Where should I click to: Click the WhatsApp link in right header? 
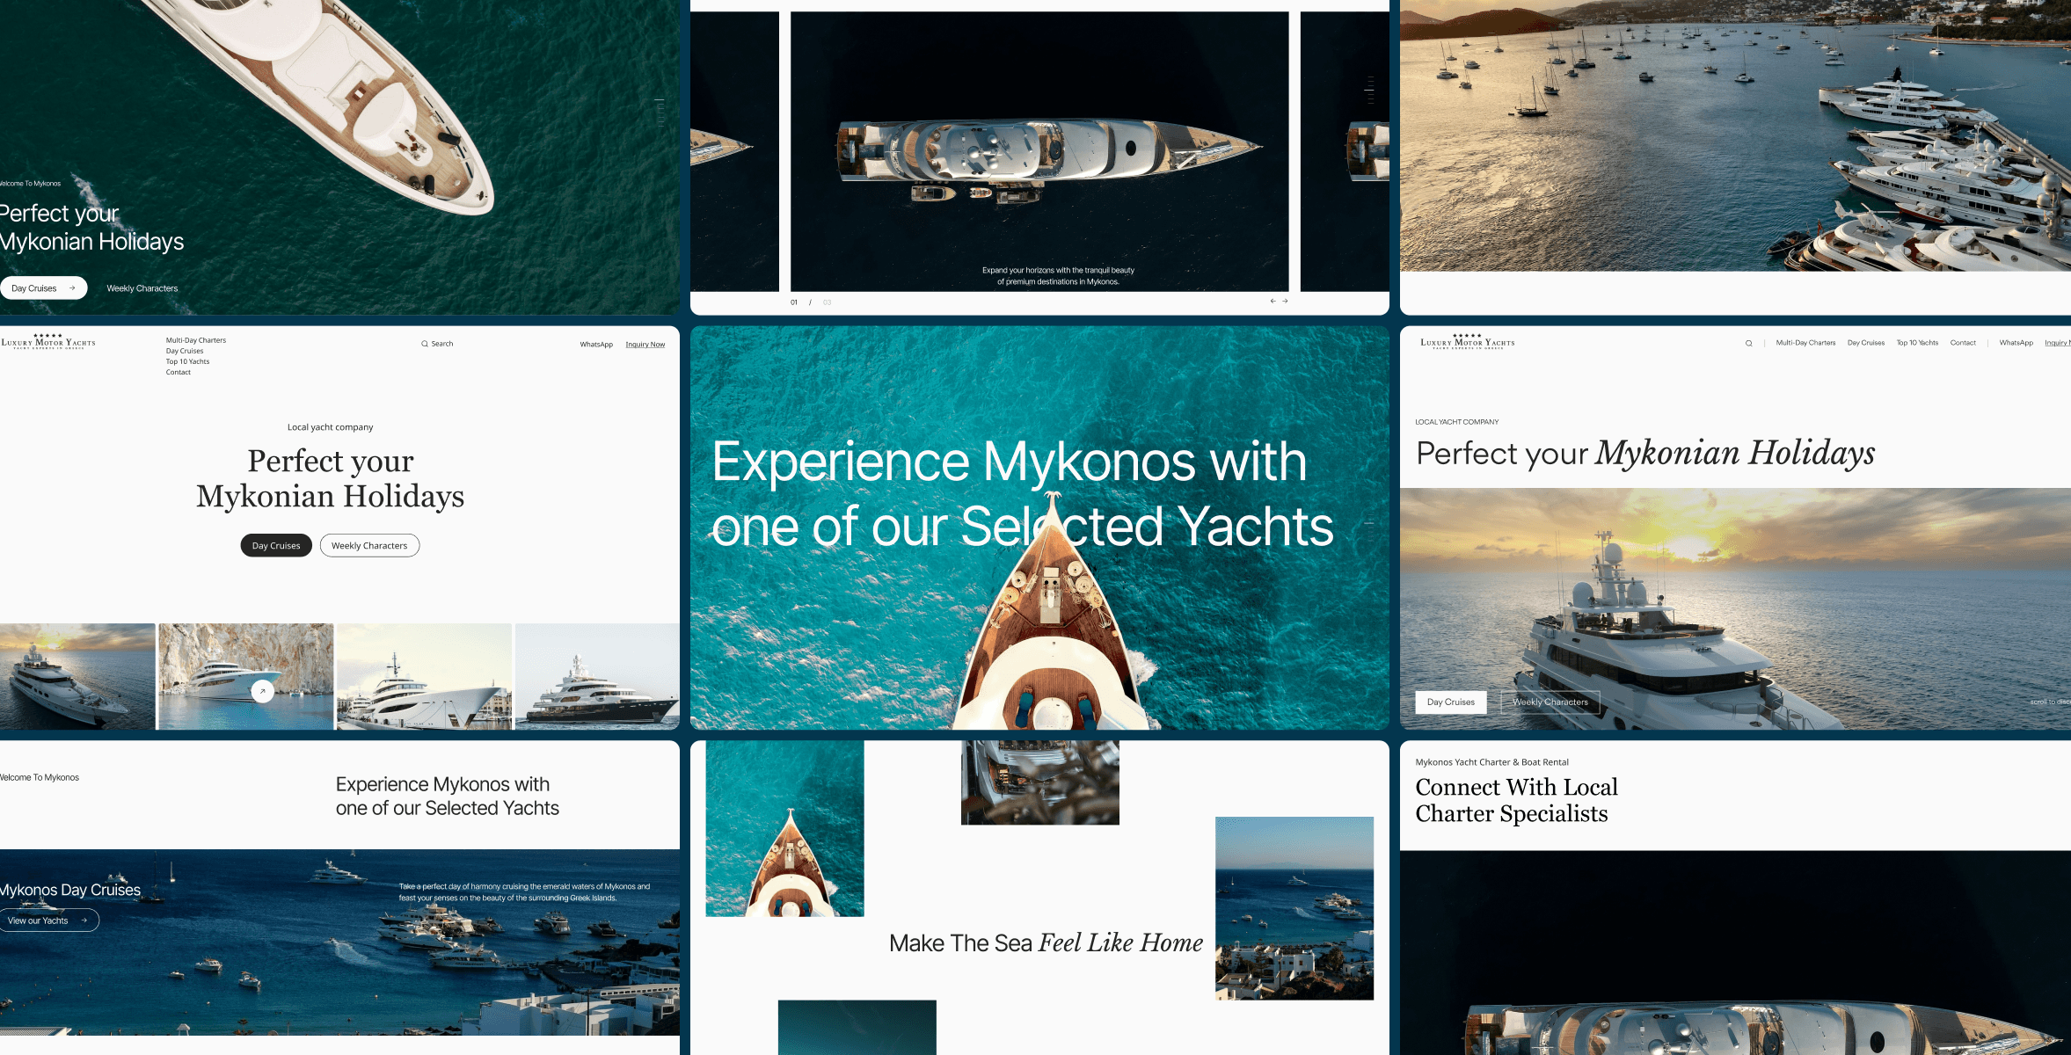pos(2016,343)
